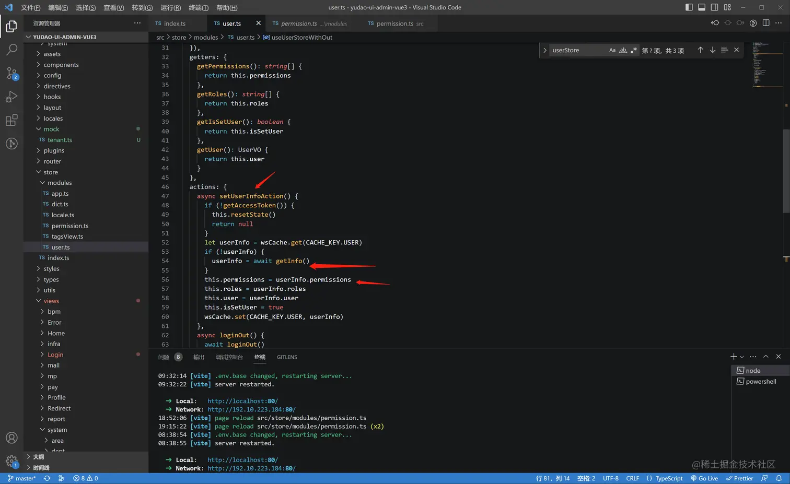The image size is (790, 484).
Task: Open the 文件(F) menu
Action: coord(31,7)
